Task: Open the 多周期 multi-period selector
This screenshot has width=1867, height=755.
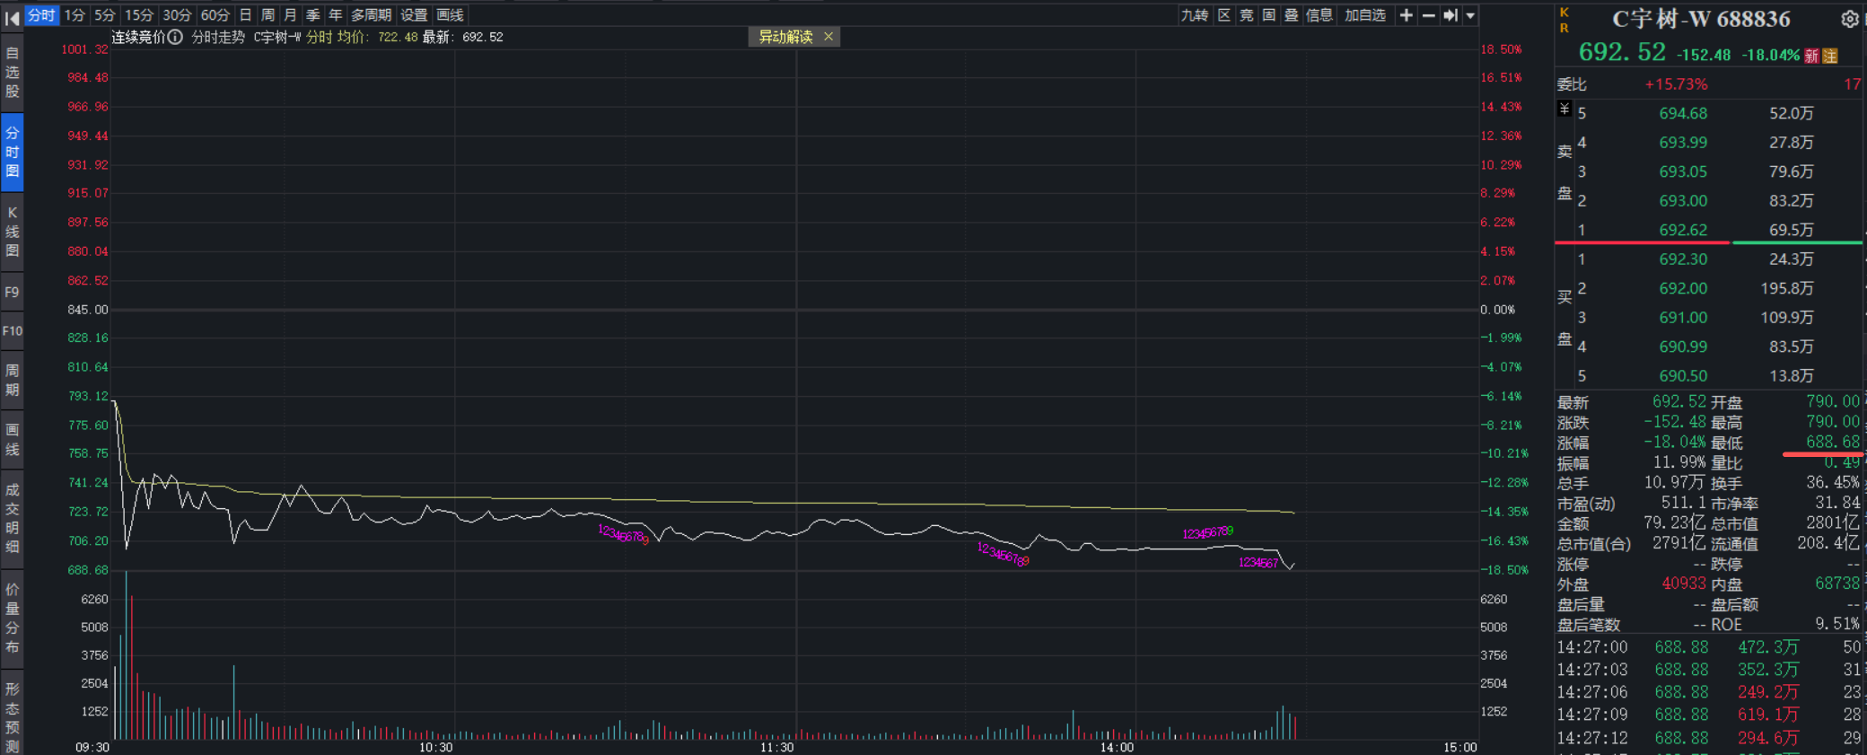Action: click(371, 15)
